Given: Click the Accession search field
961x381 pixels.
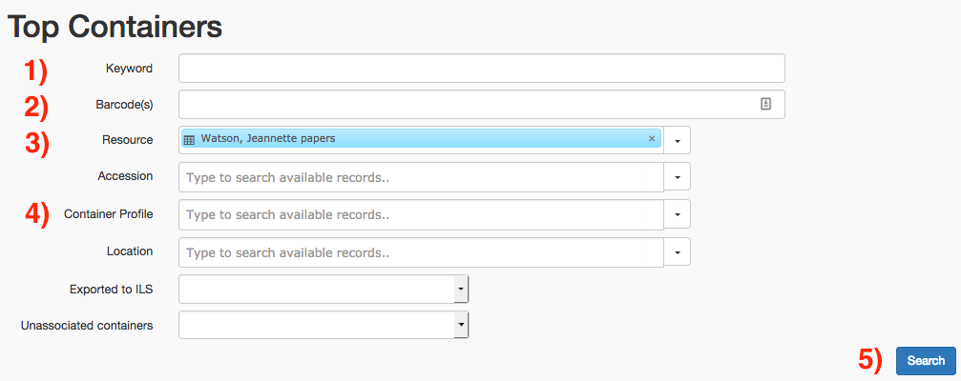Looking at the screenshot, I should pos(421,177).
